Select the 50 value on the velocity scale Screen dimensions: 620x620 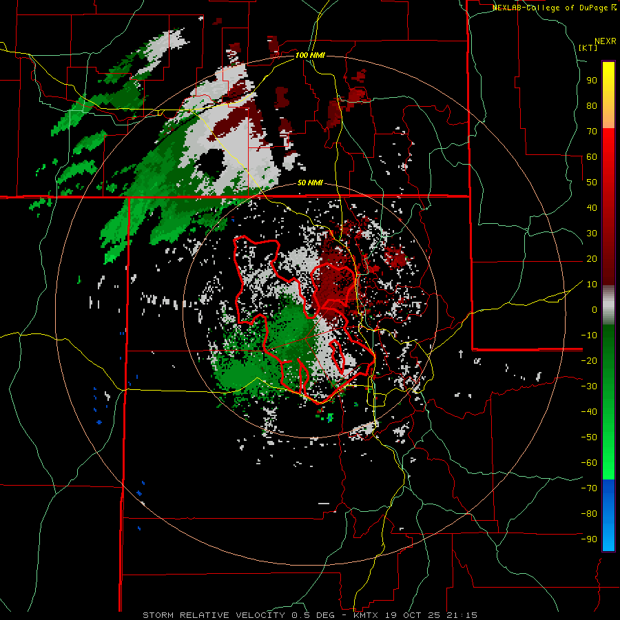592,183
